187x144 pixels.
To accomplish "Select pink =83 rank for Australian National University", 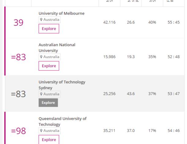I will 18,57.
